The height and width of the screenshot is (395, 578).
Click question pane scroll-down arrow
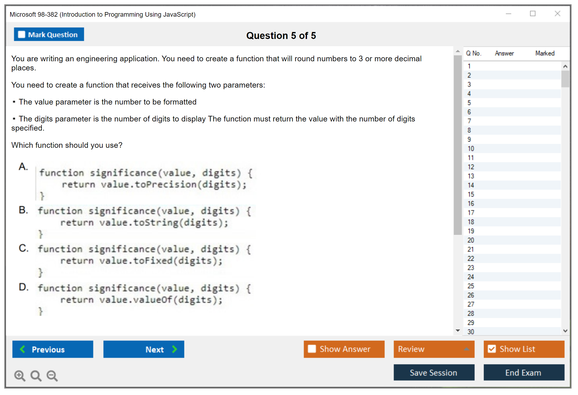tap(458, 331)
